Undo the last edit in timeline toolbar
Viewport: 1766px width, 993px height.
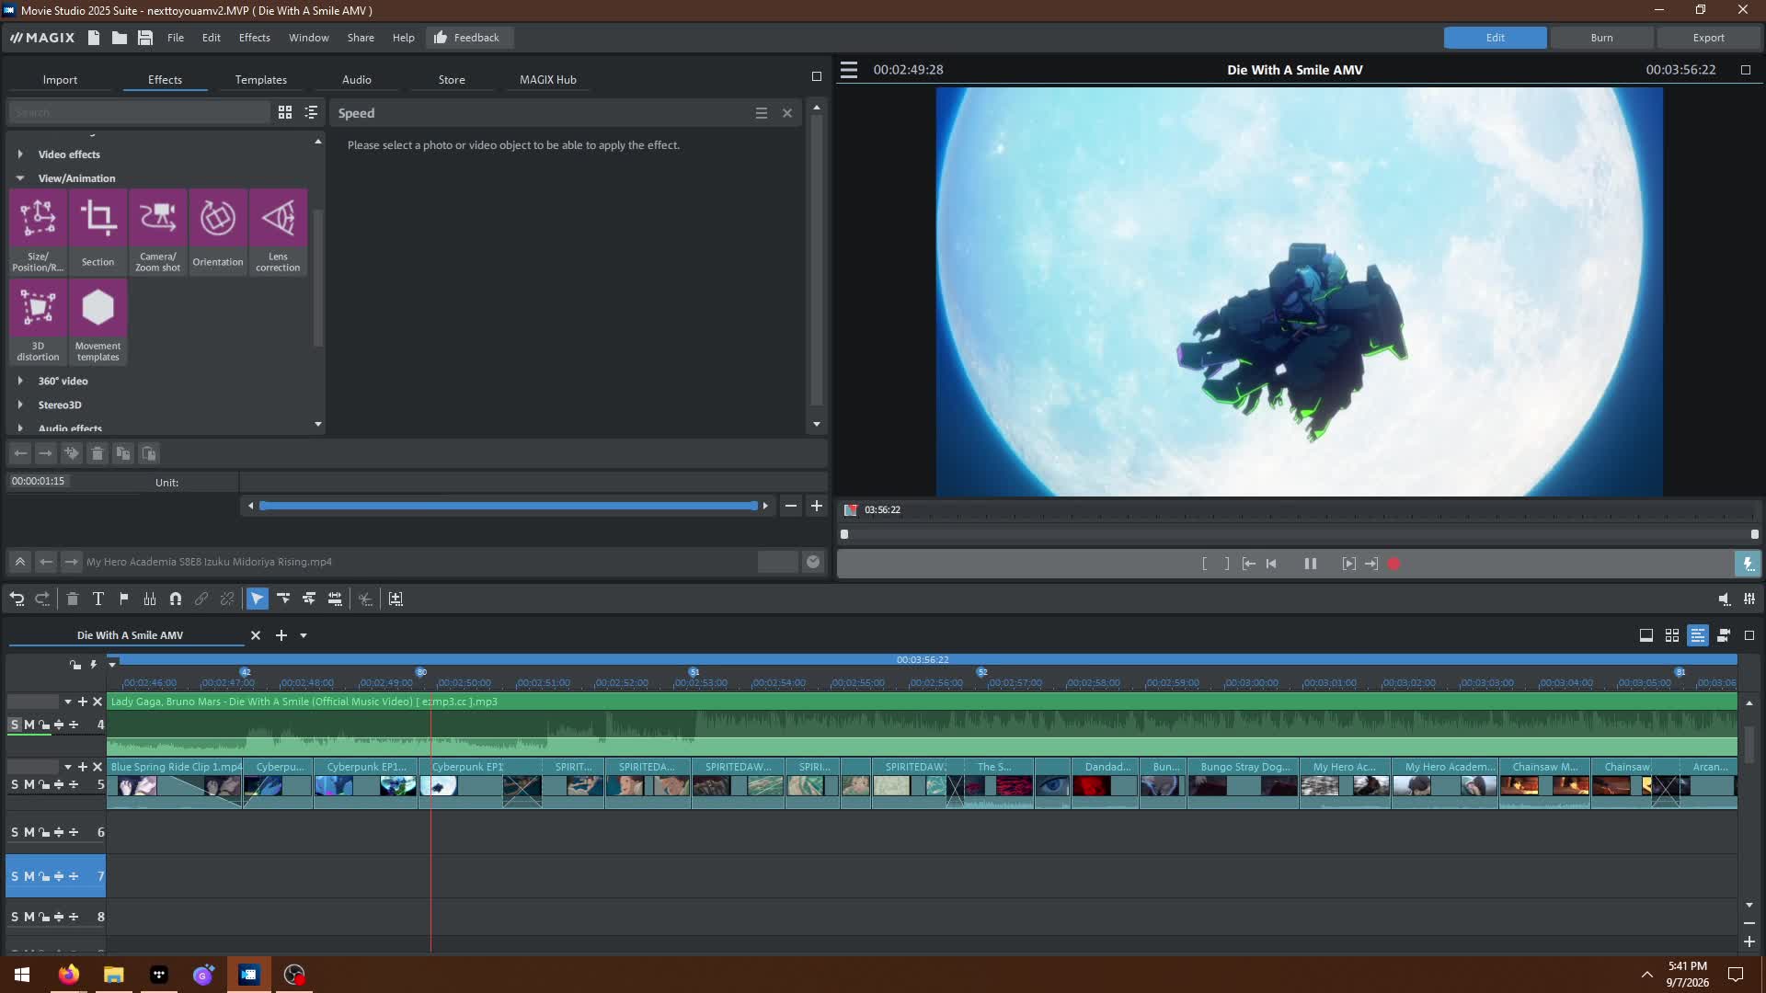click(17, 599)
